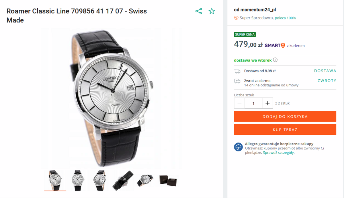Image resolution: width=344 pixels, height=198 pixels.
Task: Decrease quantity with minus button
Action: pyautogui.click(x=240, y=103)
